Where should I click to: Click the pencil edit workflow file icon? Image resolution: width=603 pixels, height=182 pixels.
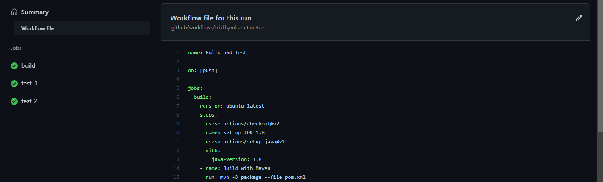click(579, 18)
